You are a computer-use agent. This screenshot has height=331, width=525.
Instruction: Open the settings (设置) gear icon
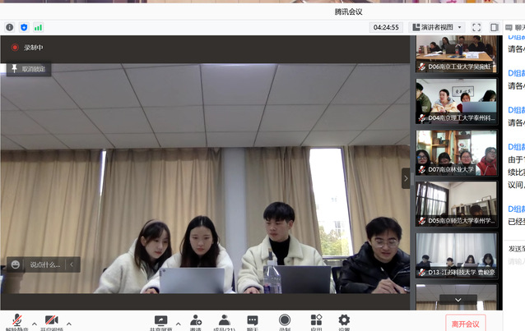click(x=344, y=320)
